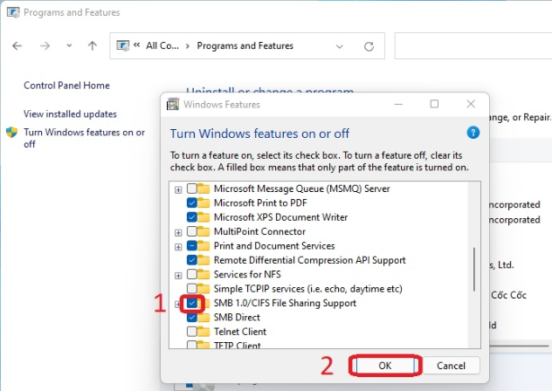Viewport: 552px width, 391px height.
Task: Click the folder icon of Microsoft Print to PDF
Action: click(204, 202)
